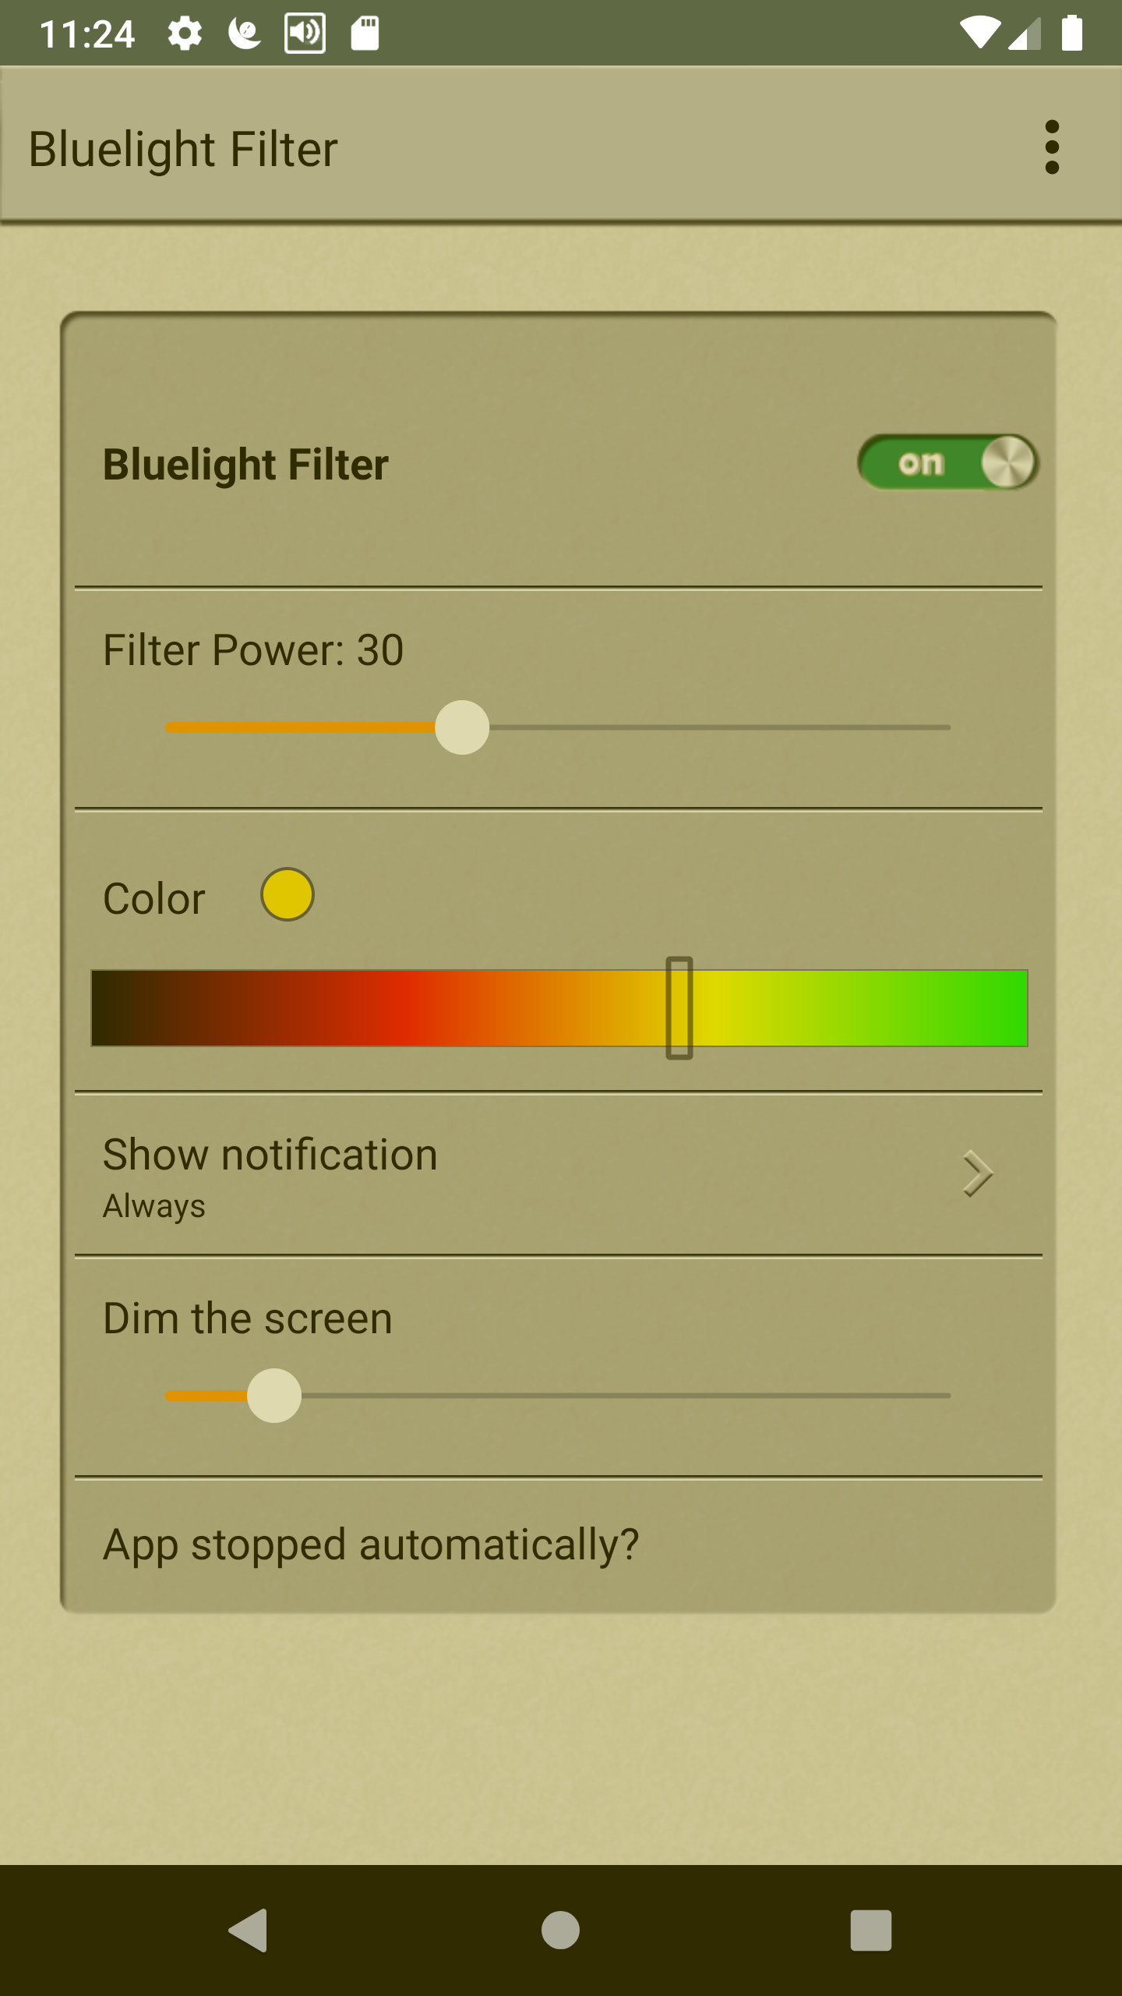
Task: Open the App stopped automatically? help
Action: (371, 1545)
